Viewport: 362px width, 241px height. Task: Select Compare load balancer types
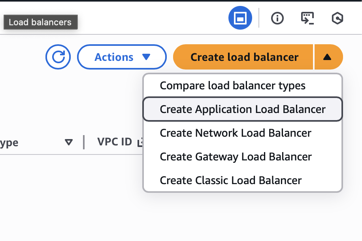tap(232, 85)
